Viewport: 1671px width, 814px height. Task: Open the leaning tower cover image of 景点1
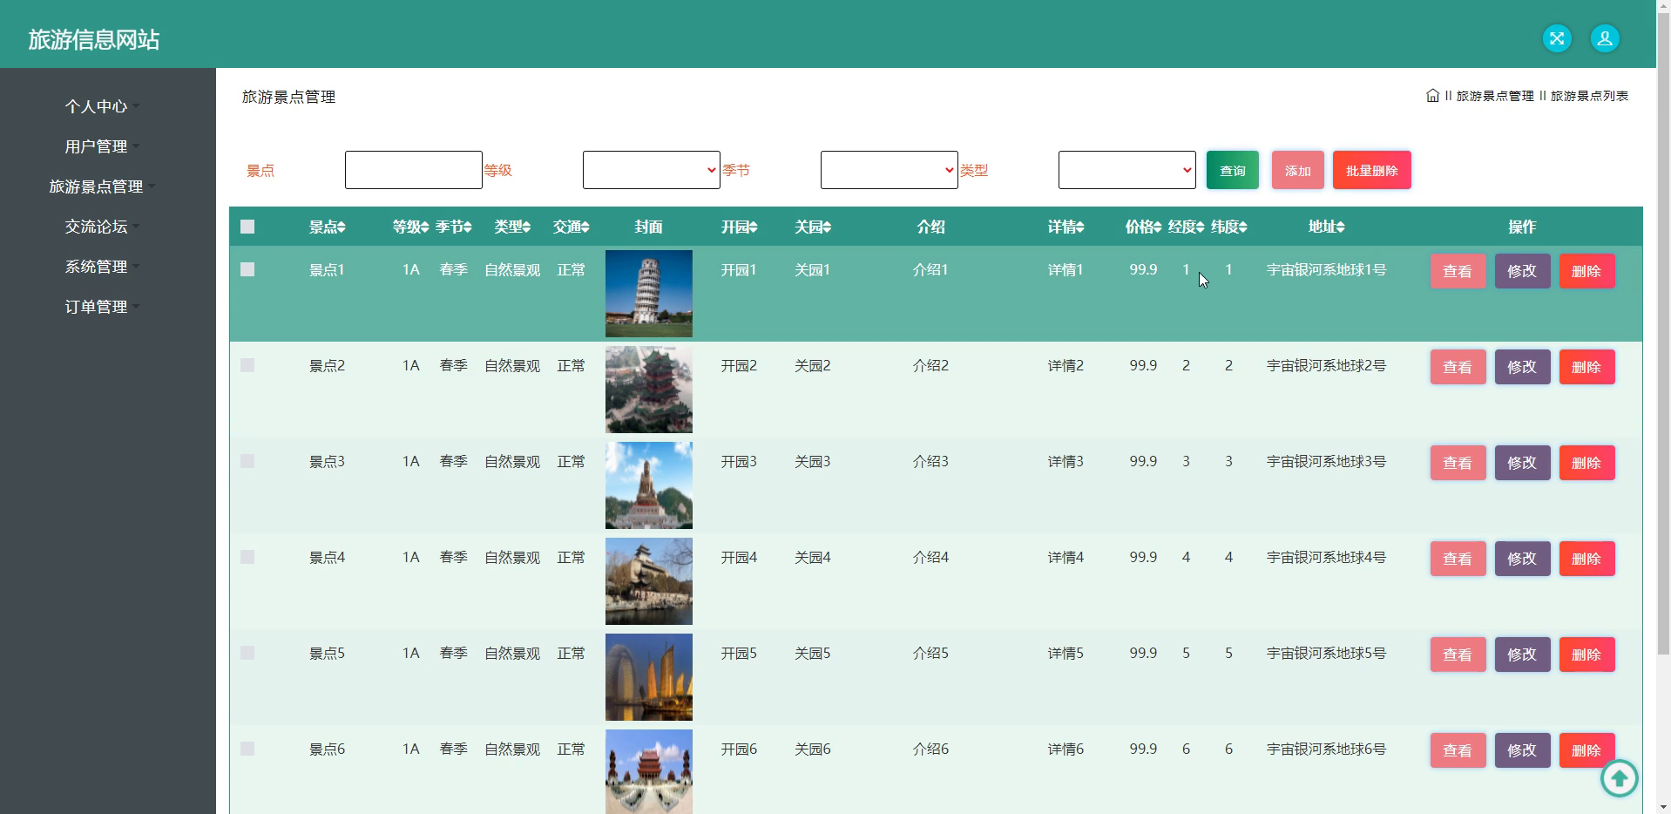[x=649, y=294]
